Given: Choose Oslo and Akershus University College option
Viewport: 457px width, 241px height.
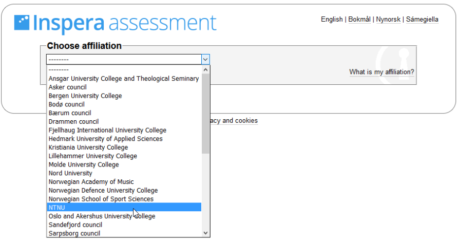Looking at the screenshot, I should click(124, 216).
